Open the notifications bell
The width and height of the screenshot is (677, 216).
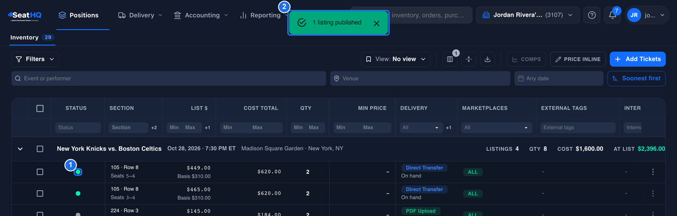(612, 15)
